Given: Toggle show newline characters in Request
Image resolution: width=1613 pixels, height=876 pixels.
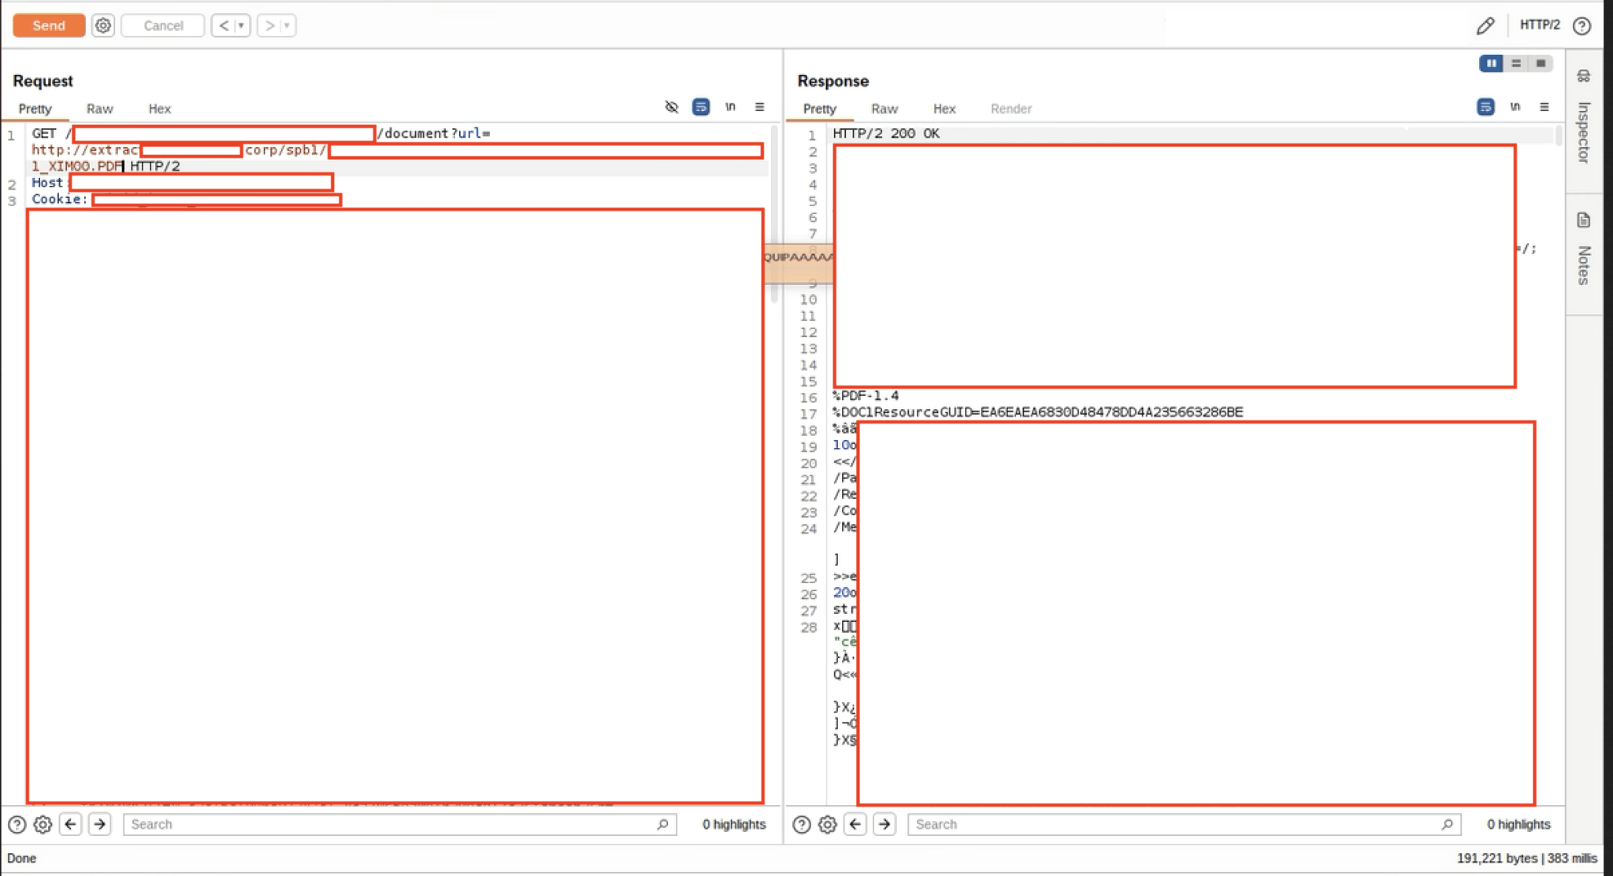Looking at the screenshot, I should (730, 107).
